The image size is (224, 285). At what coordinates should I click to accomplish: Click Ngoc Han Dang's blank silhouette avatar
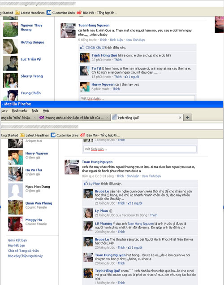click(15, 190)
